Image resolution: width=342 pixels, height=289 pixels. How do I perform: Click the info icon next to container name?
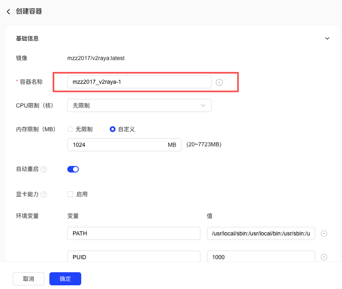point(219,82)
